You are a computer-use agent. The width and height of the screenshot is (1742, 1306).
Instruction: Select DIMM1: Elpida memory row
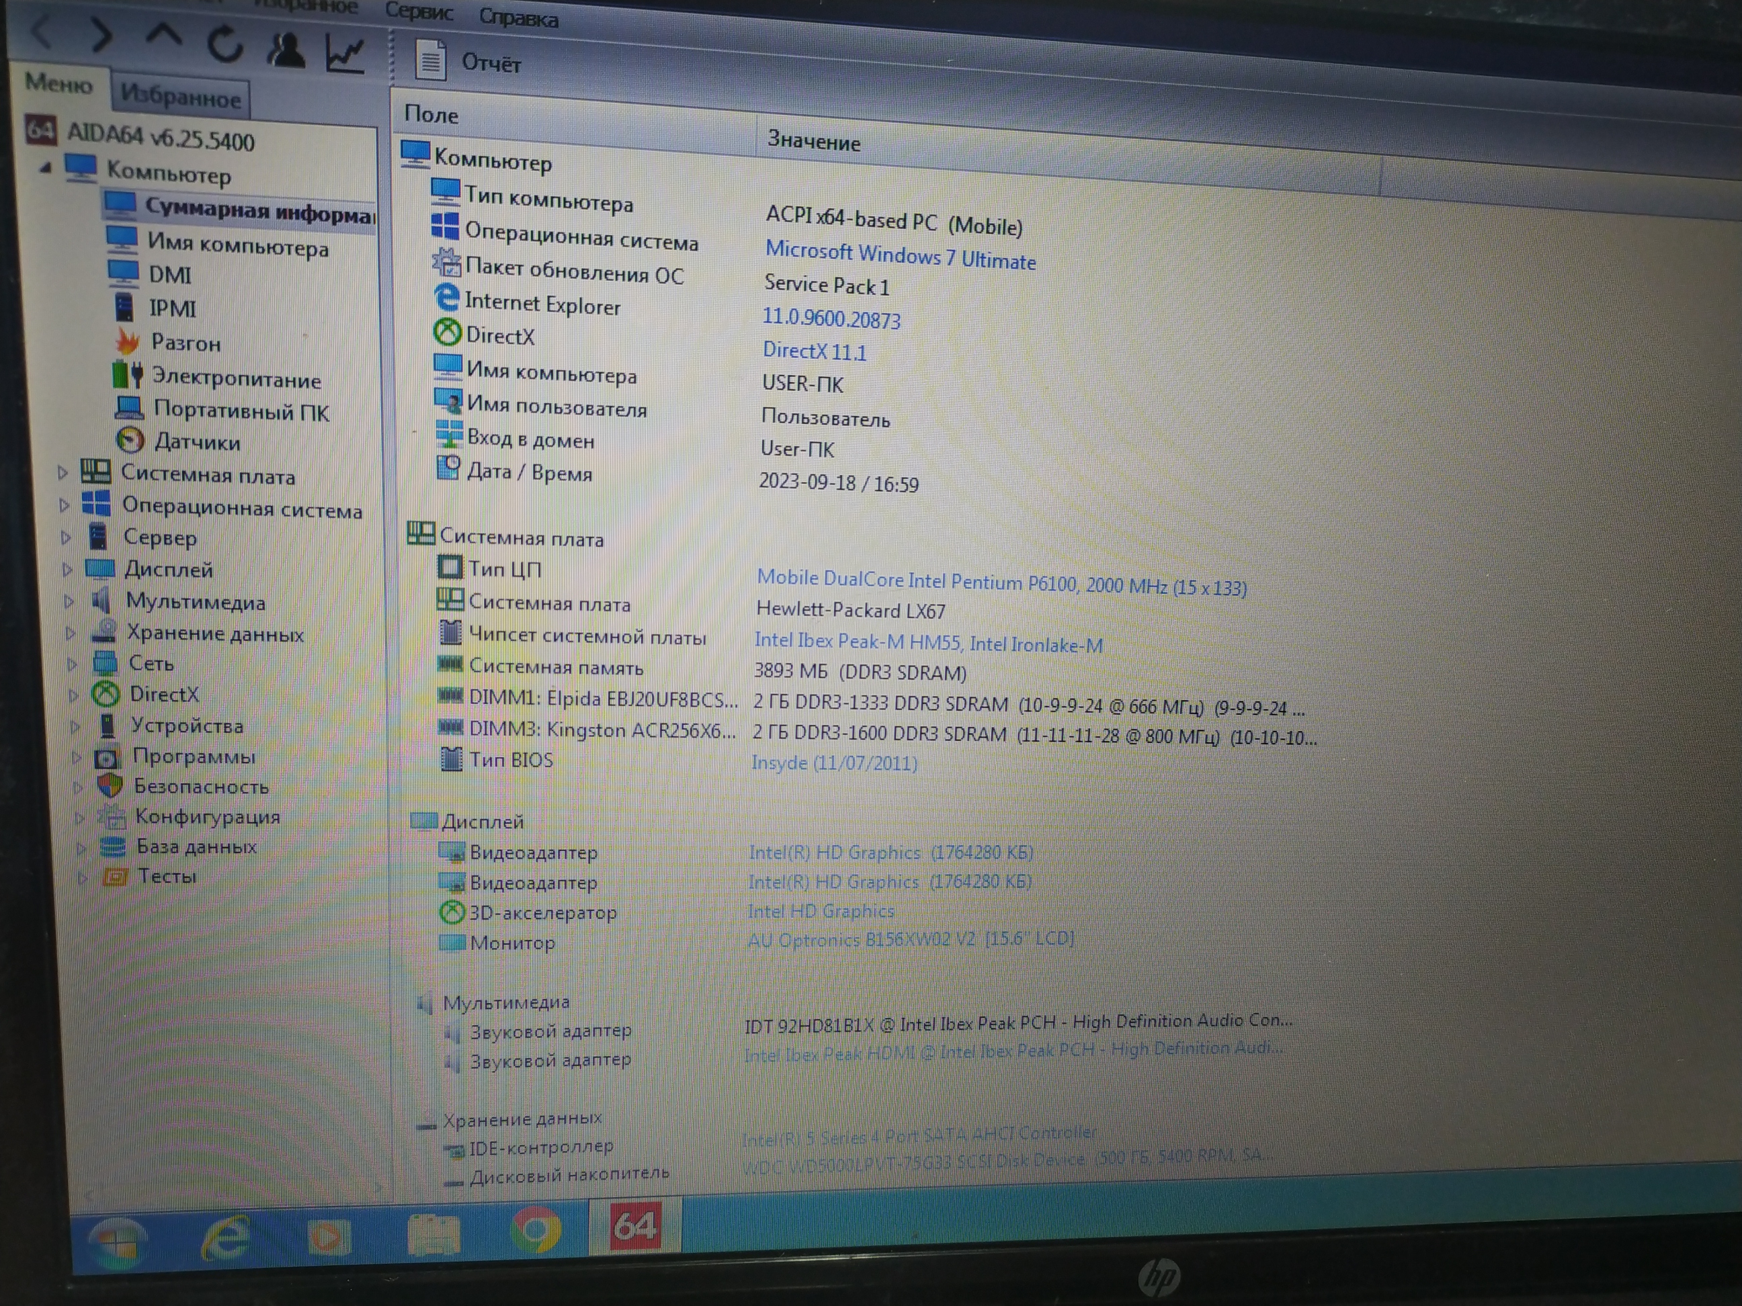(x=604, y=698)
